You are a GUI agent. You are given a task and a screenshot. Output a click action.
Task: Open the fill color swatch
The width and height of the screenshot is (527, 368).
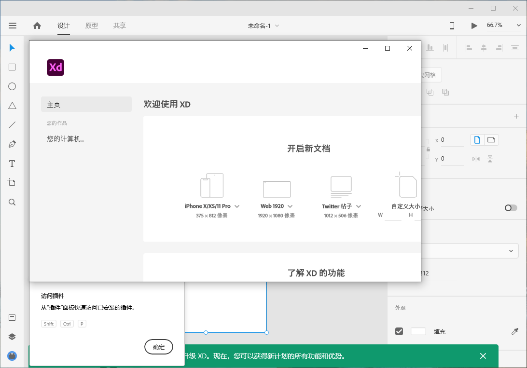point(418,331)
